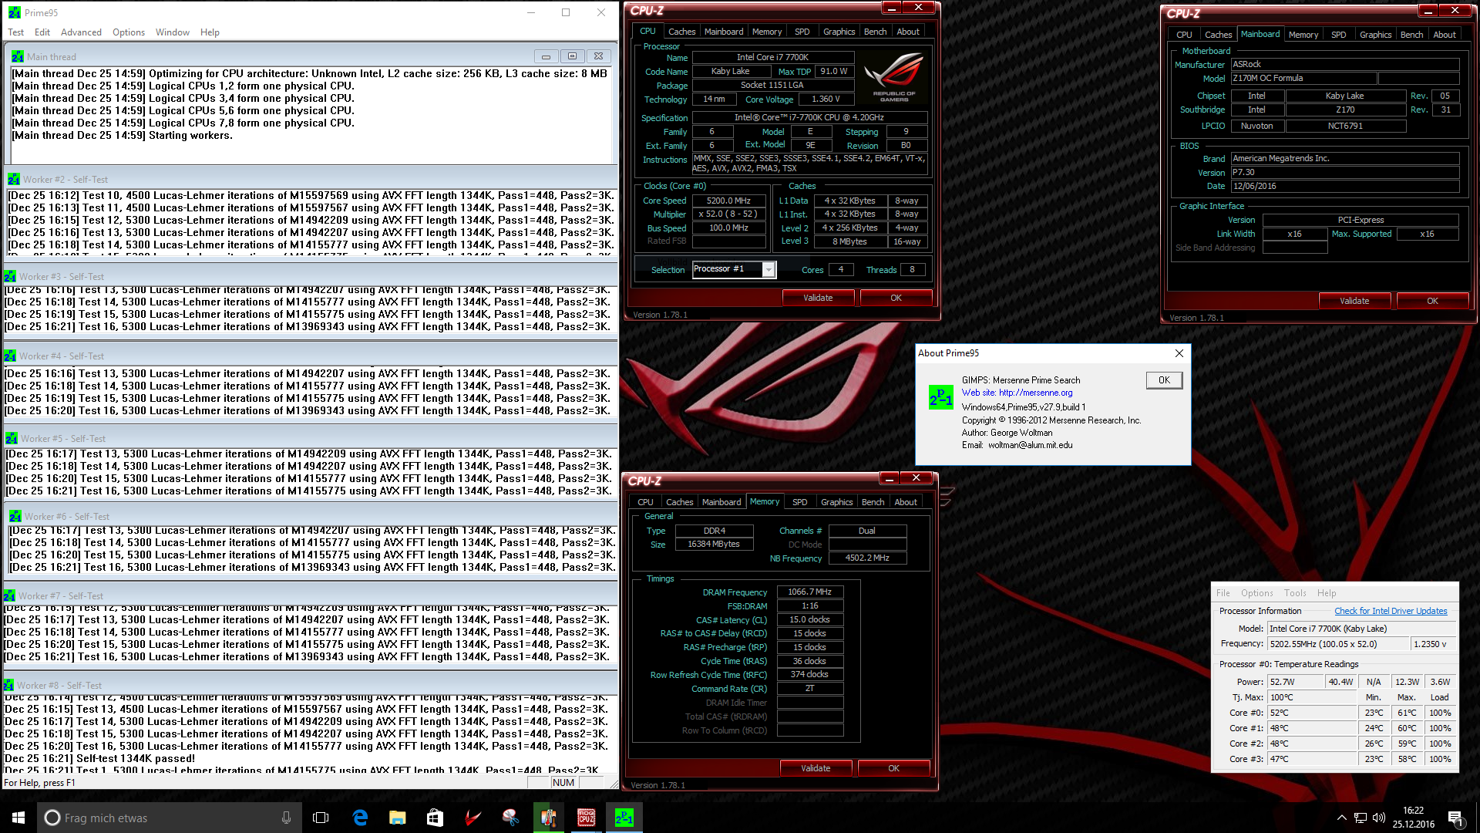This screenshot has width=1480, height=833.
Task: Click the NB Frequency 4502.2 MHz value
Action: (x=867, y=558)
